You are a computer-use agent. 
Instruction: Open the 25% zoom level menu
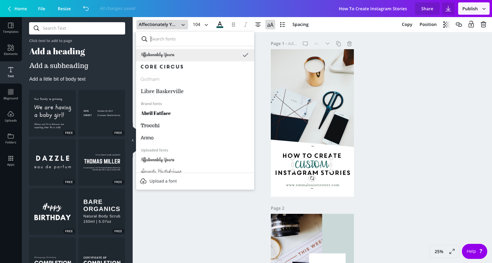(x=439, y=251)
